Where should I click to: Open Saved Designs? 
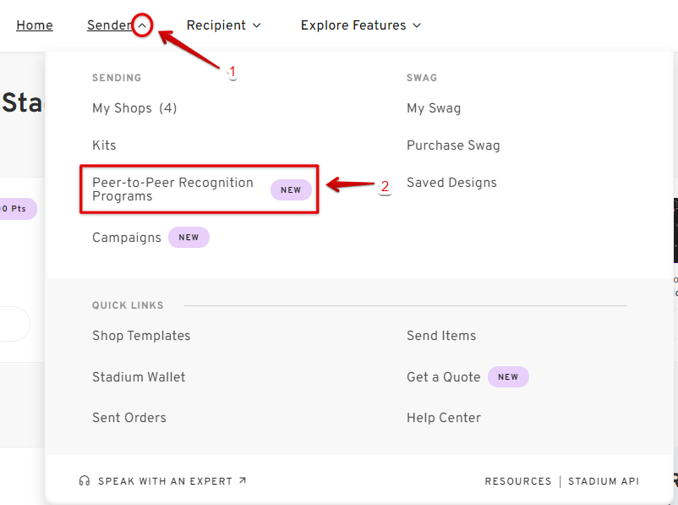click(451, 183)
